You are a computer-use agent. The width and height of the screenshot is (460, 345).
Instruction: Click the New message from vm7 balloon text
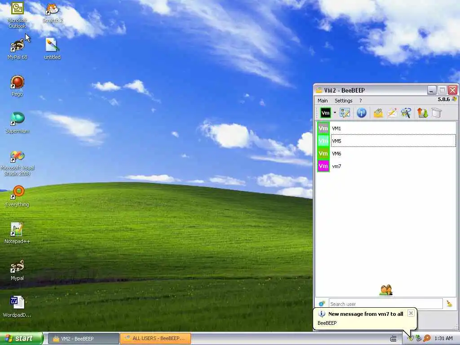366,314
